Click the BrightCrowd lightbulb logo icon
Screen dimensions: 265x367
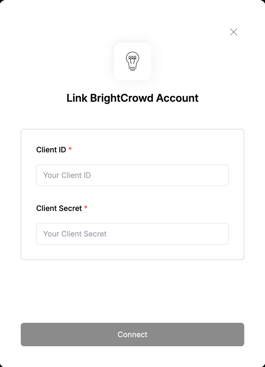click(132, 61)
